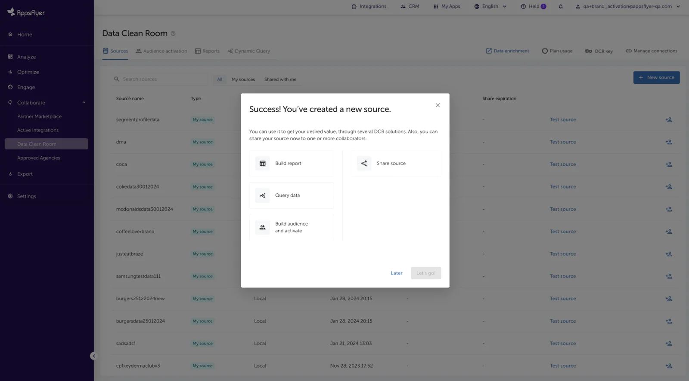Viewport: 689px width, 381px height.
Task: Open the Dynamic Query tab
Action: tap(249, 51)
